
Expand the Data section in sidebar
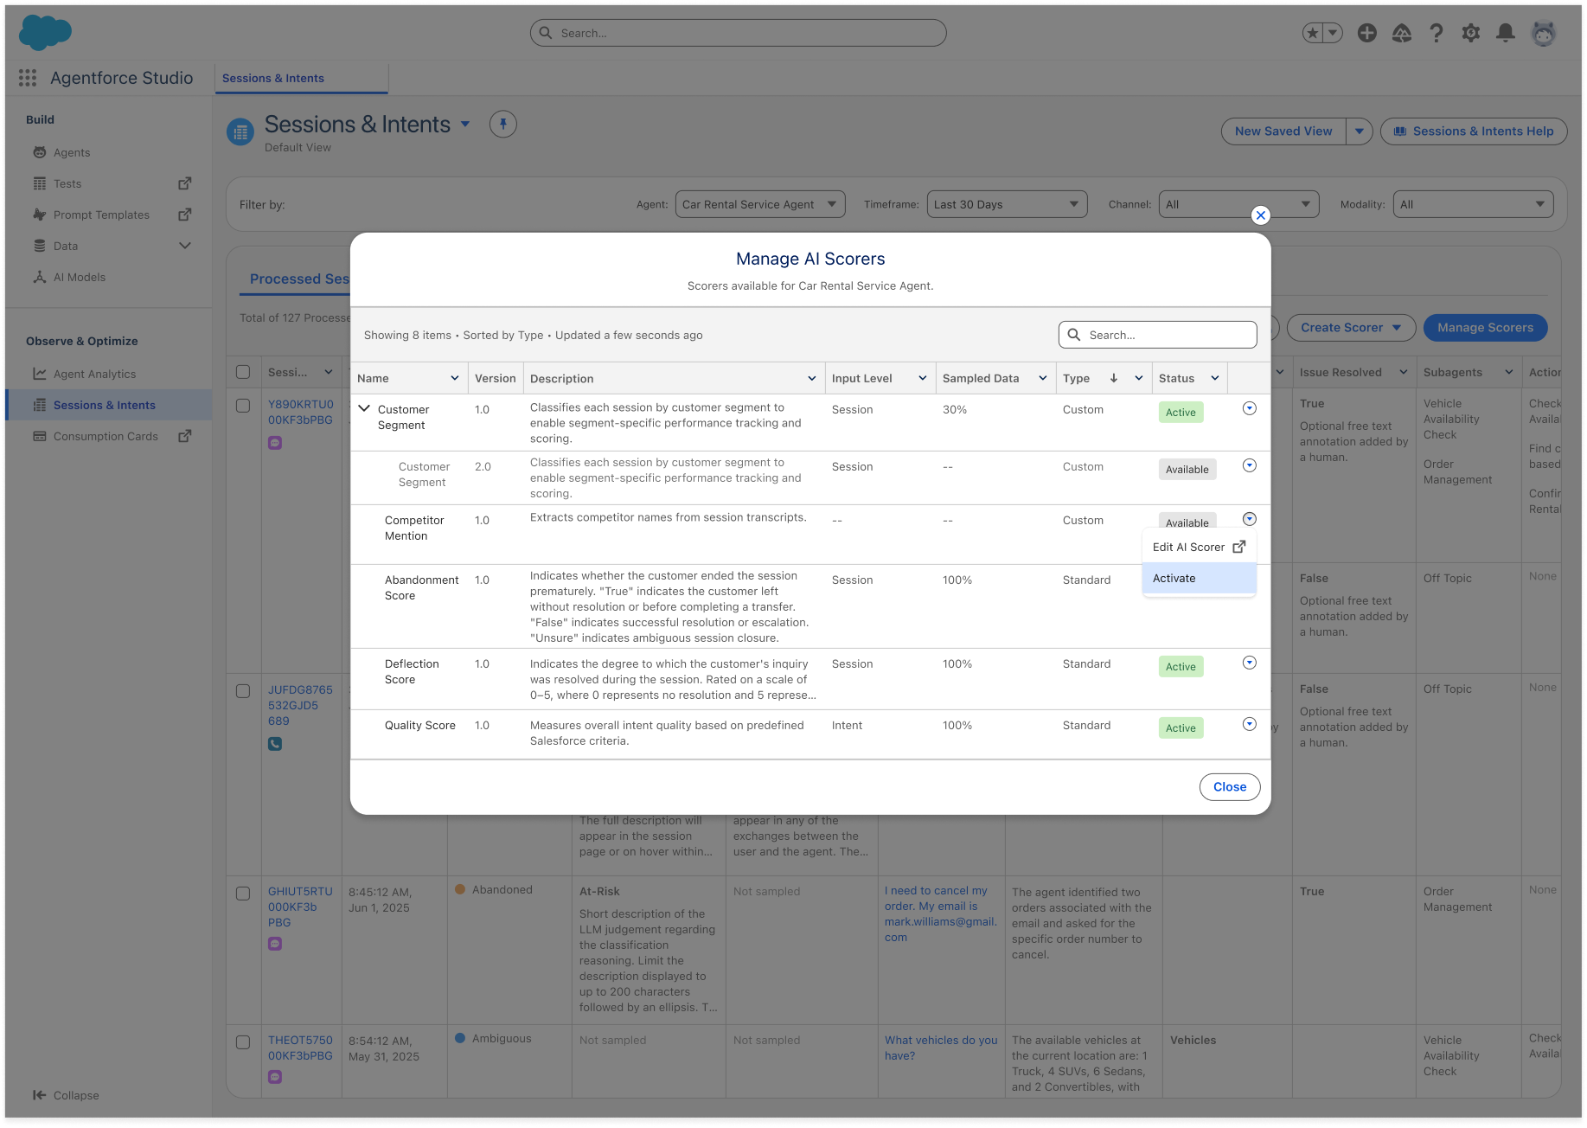tap(184, 246)
